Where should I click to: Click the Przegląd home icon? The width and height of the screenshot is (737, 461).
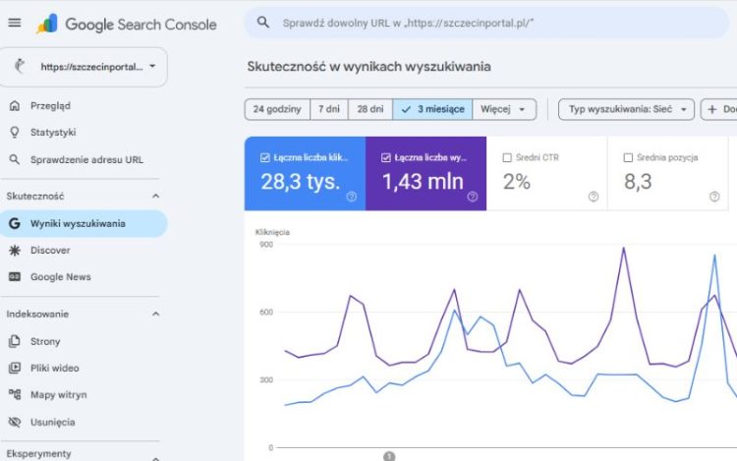click(15, 106)
